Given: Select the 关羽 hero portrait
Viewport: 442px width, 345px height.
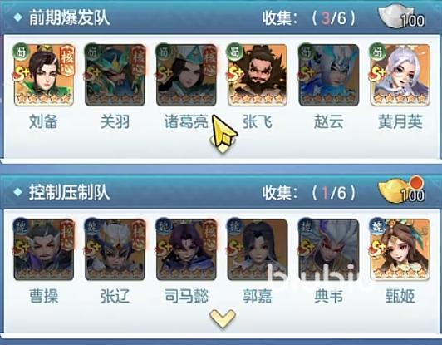Looking at the screenshot, I should 115,75.
